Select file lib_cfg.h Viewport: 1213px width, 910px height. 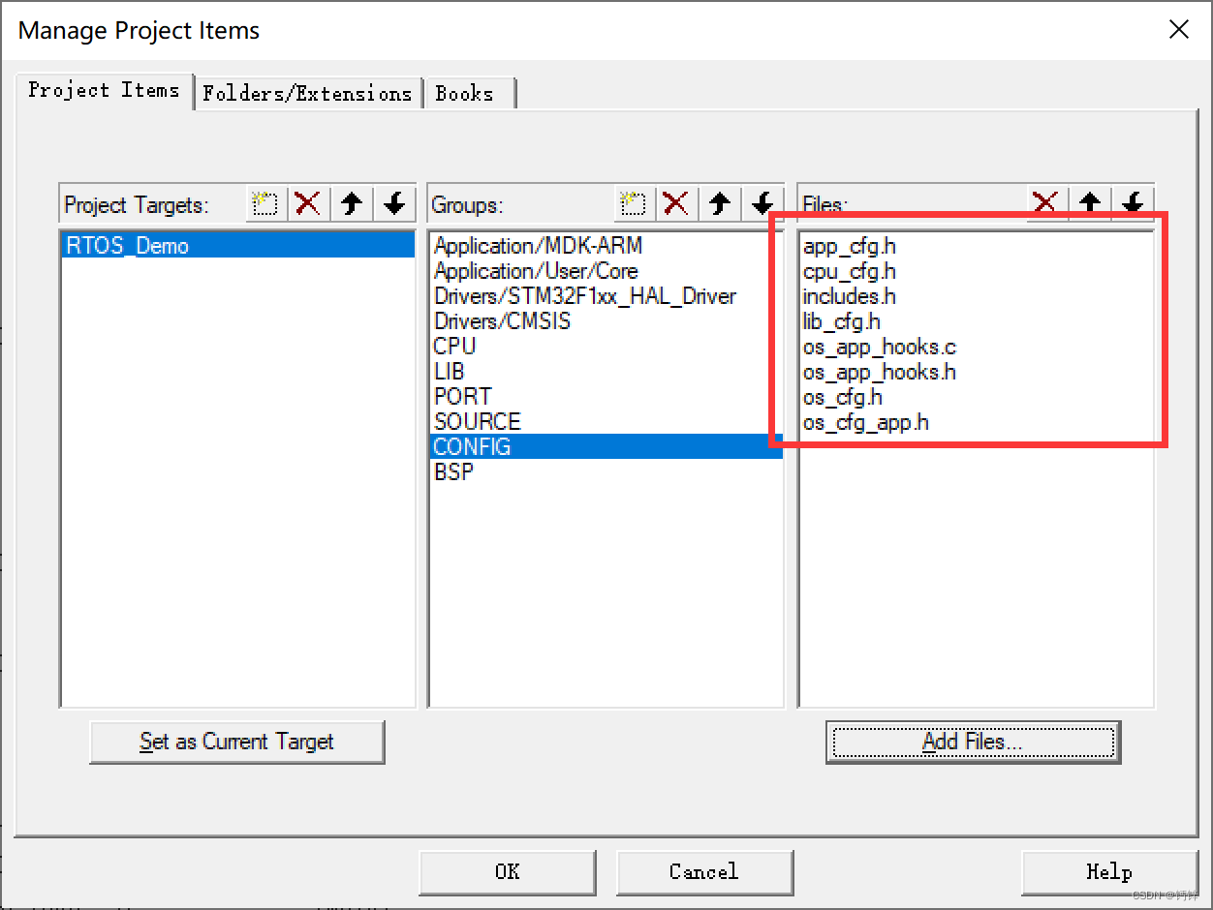(x=977, y=321)
